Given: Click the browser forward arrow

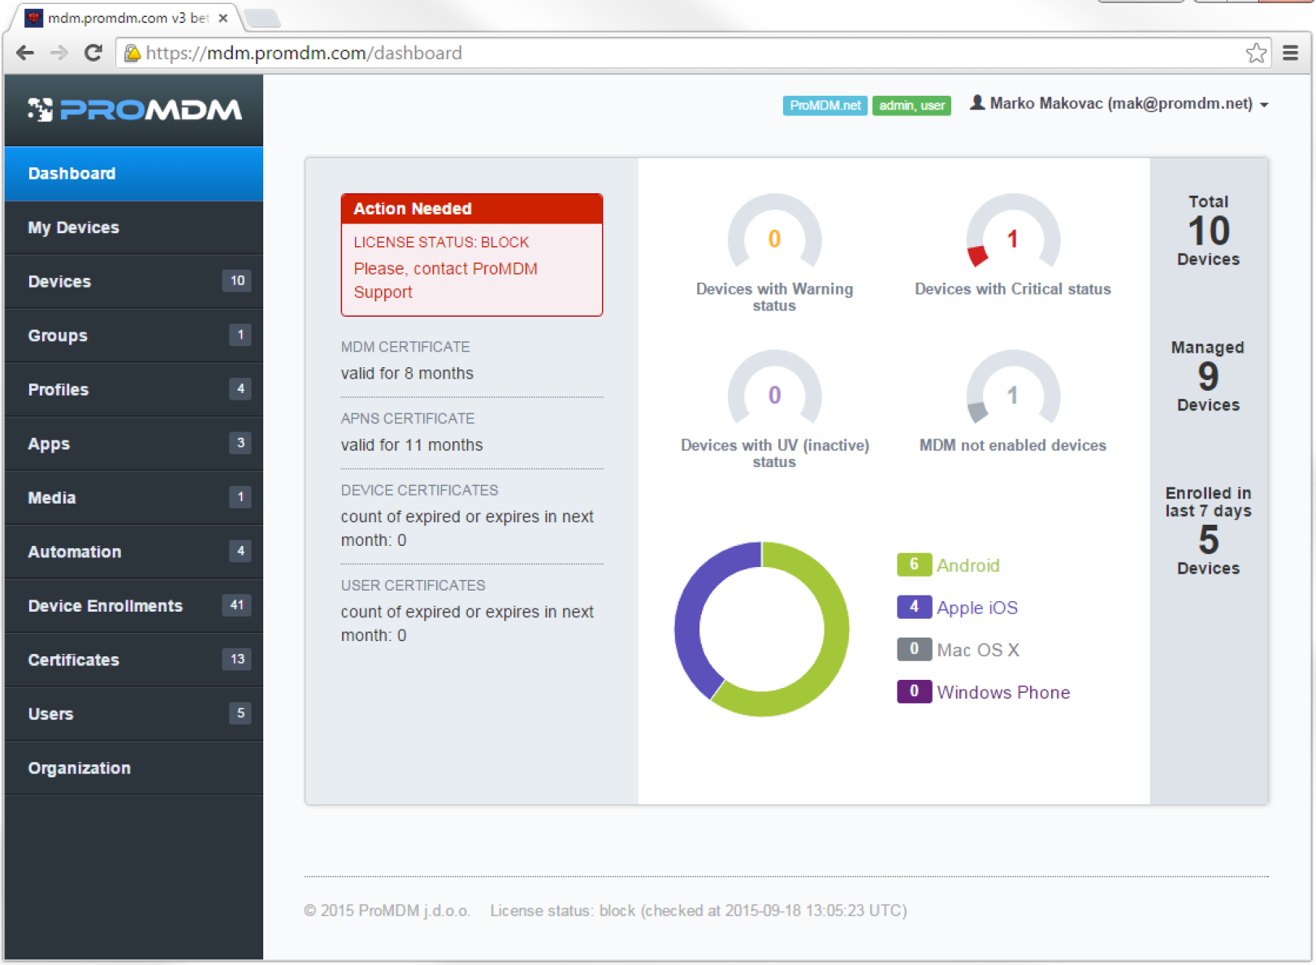Looking at the screenshot, I should (x=58, y=54).
